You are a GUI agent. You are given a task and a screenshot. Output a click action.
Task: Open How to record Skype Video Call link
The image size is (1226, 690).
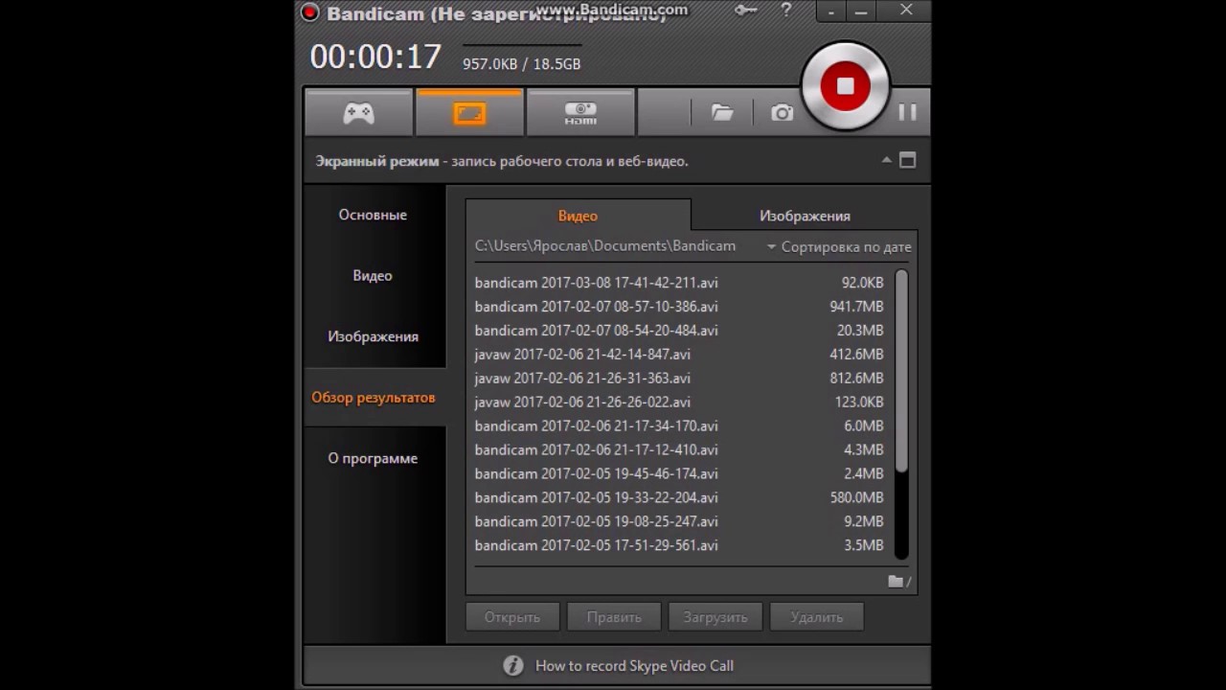634,666
